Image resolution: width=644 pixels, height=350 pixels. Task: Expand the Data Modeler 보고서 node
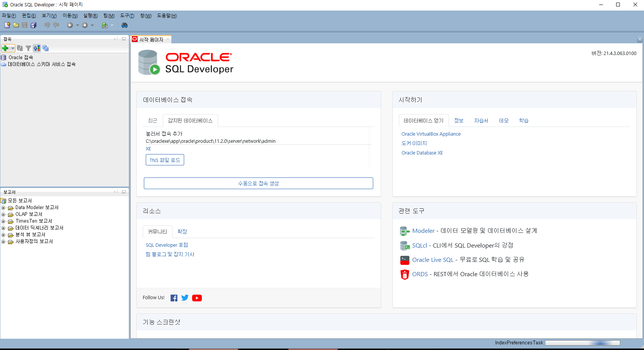tap(3, 208)
